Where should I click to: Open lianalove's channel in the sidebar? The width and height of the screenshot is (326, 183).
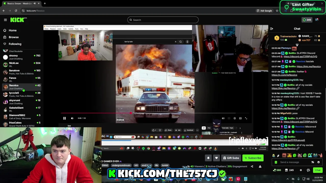click(x=22, y=72)
